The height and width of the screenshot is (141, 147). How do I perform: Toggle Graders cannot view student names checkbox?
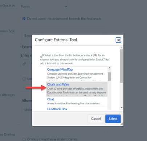click(x=24, y=139)
